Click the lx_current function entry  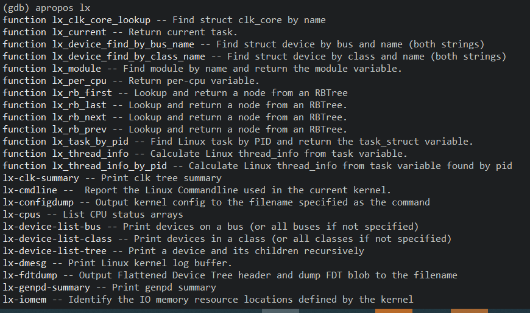coord(79,32)
